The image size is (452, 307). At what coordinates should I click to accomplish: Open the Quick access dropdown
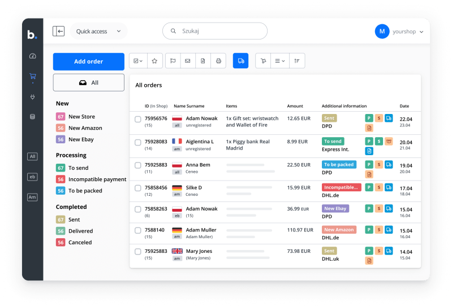tap(98, 31)
